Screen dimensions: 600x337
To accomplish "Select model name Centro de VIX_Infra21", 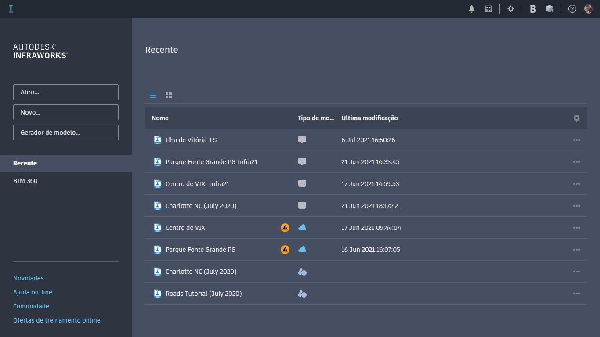I will pos(197,184).
